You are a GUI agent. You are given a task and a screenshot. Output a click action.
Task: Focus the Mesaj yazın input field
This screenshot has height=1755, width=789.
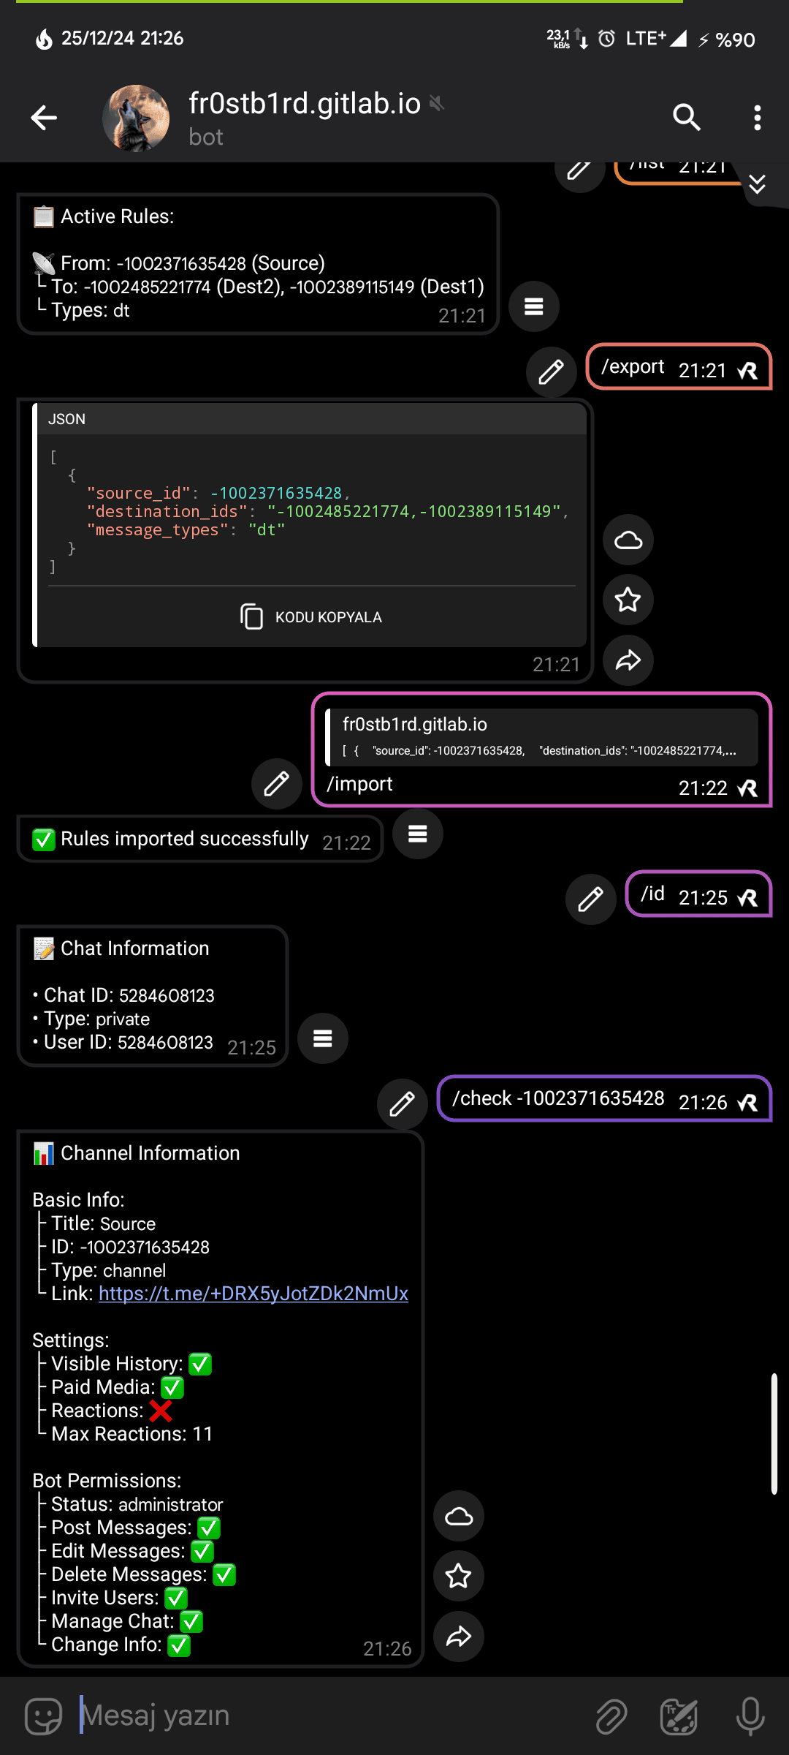pos(329,1716)
